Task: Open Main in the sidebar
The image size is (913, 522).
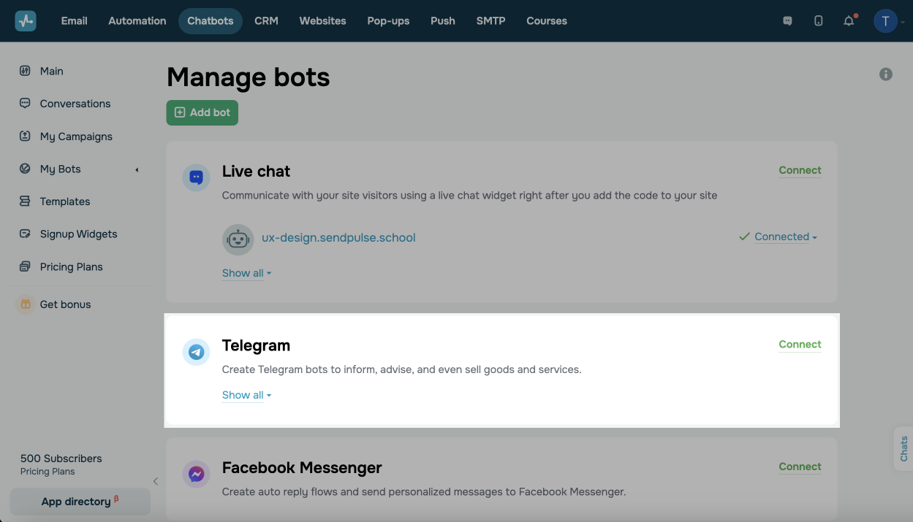Action: tap(52, 71)
